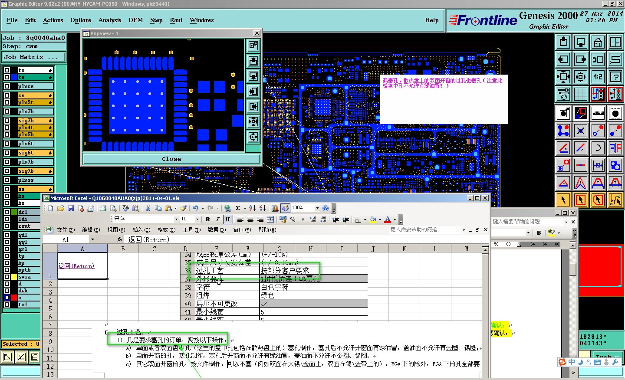Click the XY coordinates window icon
The width and height of the screenshot is (625, 380).
(615, 42)
